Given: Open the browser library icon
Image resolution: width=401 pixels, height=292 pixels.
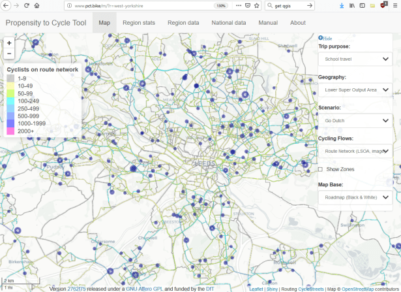Looking at the screenshot, I should coord(352,5).
